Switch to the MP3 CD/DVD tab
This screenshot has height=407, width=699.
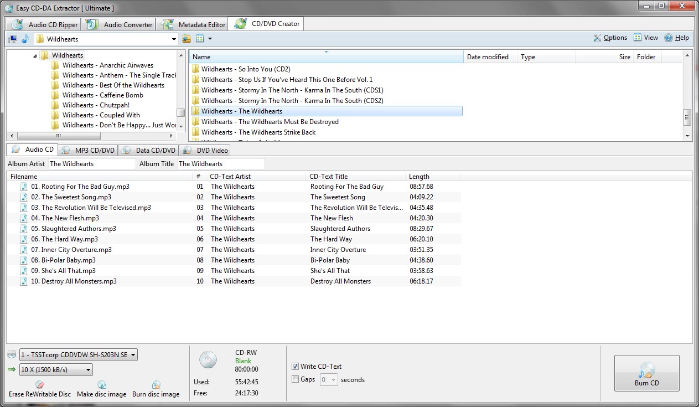89,150
